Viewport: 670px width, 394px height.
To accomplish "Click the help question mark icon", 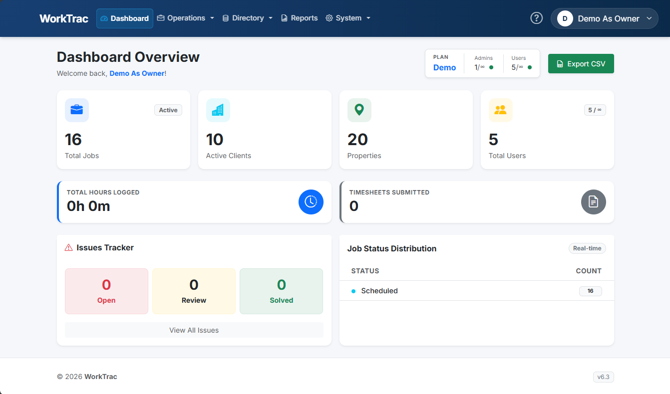I will 536,17.
